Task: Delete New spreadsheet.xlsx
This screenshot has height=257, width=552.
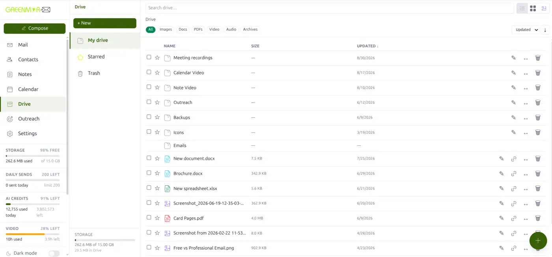Action: pyautogui.click(x=538, y=188)
